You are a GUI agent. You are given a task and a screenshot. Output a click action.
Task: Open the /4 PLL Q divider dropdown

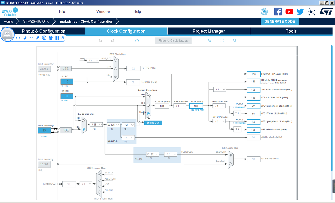[x=128, y=137]
